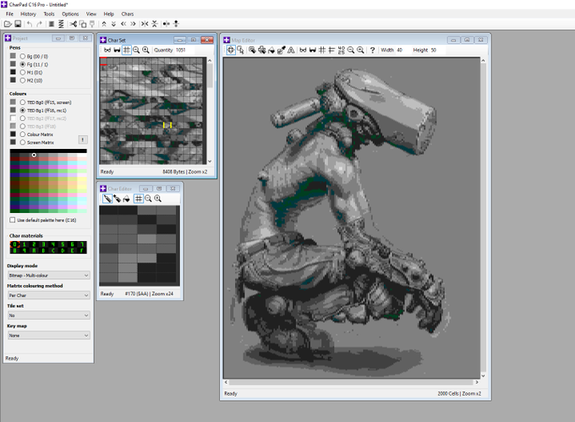Screen dimensions: 575x422
Task: Cut selection with the scissors icon
Action: point(74,25)
